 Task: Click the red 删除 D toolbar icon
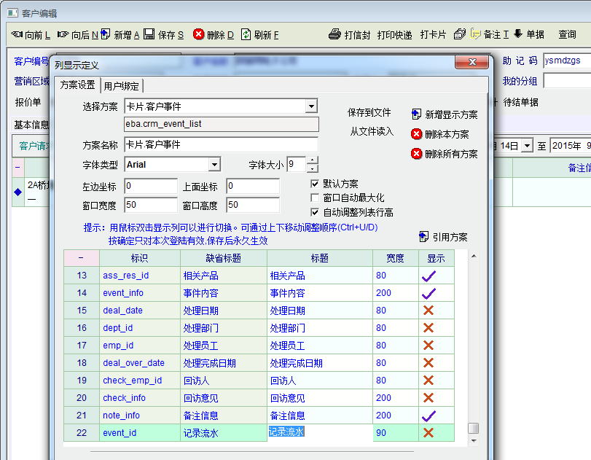[x=198, y=34]
